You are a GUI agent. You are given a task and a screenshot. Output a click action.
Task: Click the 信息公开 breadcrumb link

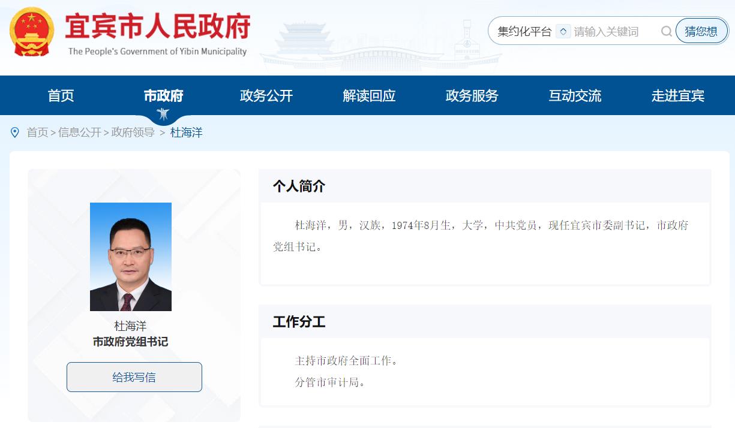80,132
